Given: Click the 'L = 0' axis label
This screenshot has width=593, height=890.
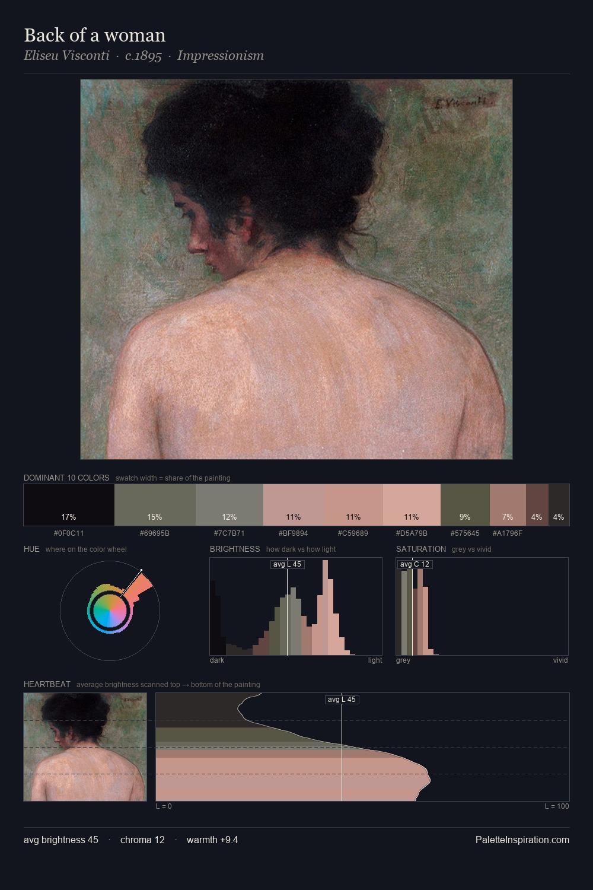Looking at the screenshot, I should (164, 806).
